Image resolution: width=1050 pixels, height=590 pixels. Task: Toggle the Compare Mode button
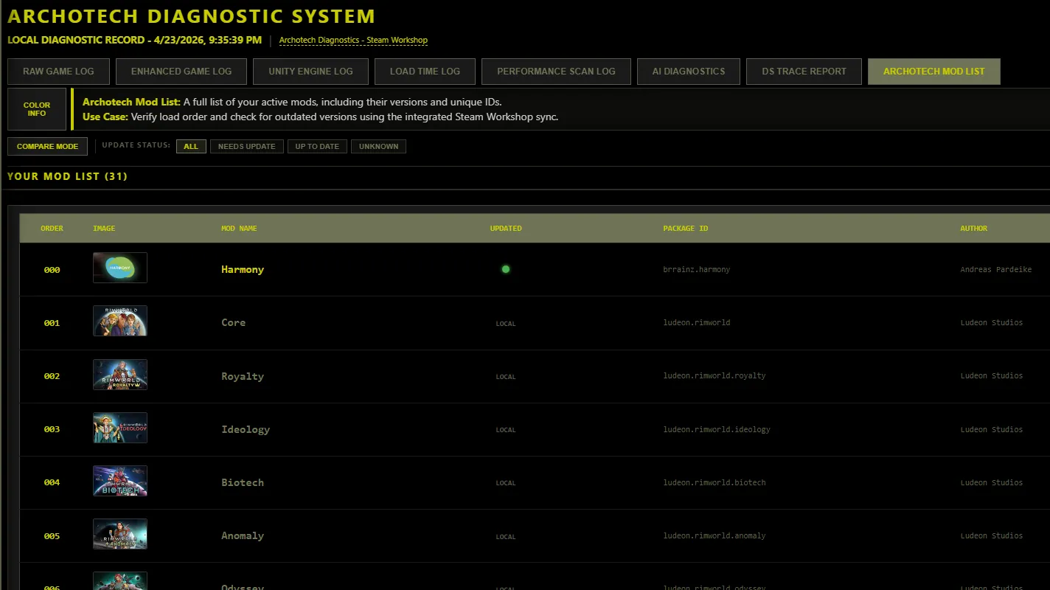[x=47, y=146]
